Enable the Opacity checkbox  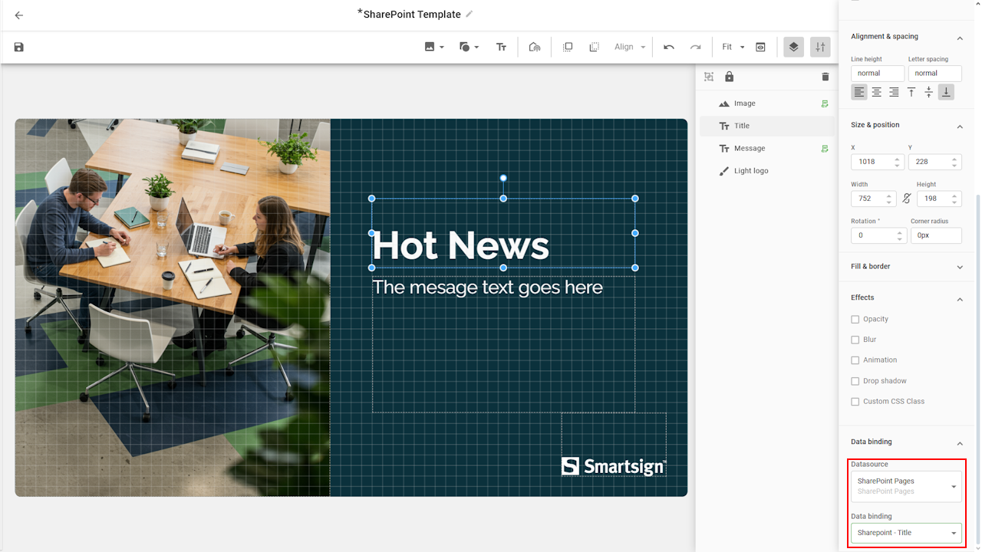855,319
